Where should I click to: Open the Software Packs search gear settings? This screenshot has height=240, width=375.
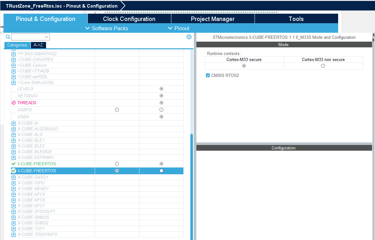[x=189, y=37]
